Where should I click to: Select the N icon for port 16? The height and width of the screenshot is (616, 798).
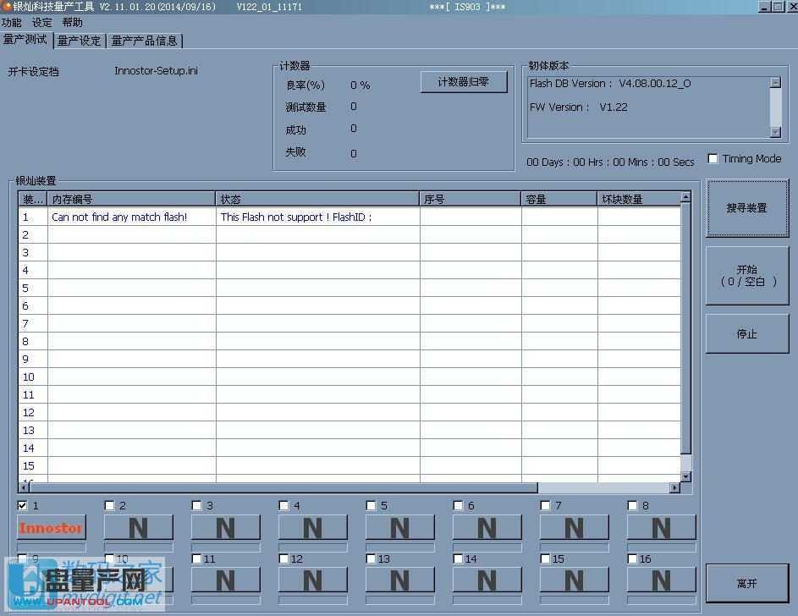[x=660, y=580]
